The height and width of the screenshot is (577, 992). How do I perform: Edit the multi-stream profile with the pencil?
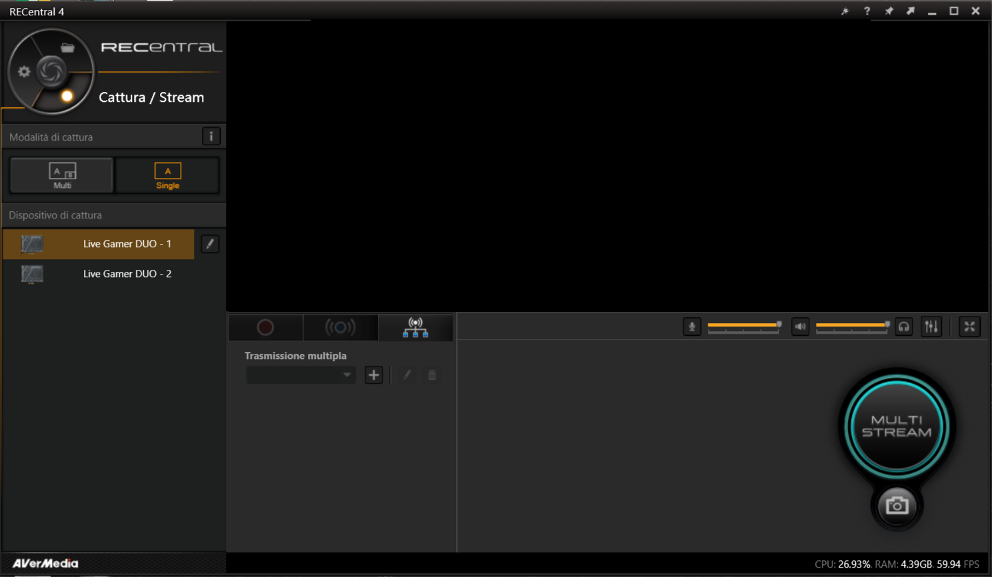click(x=407, y=375)
